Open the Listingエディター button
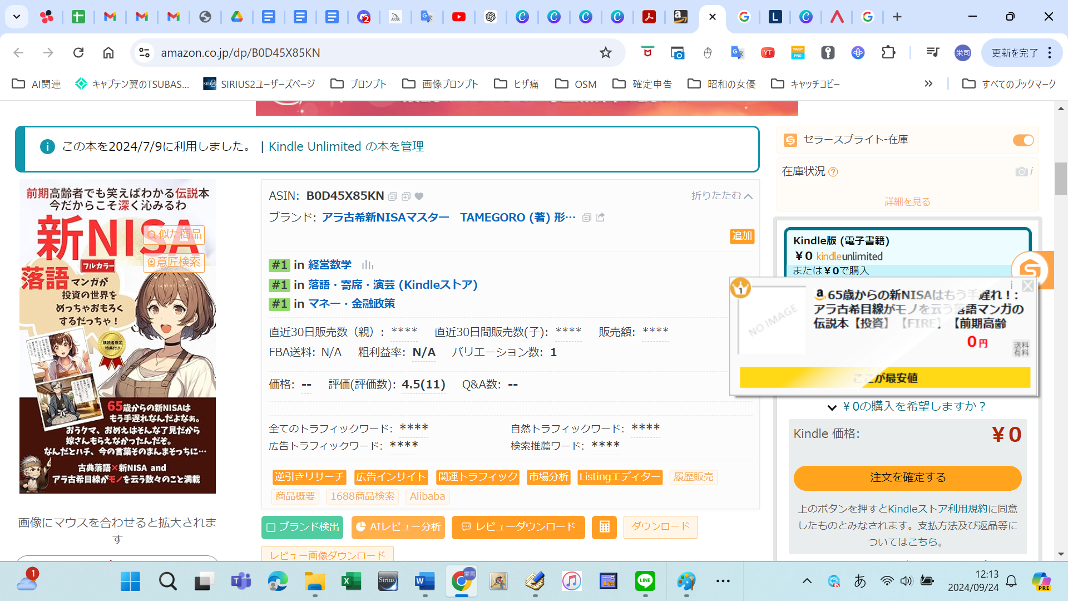This screenshot has width=1068, height=601. [x=620, y=477]
